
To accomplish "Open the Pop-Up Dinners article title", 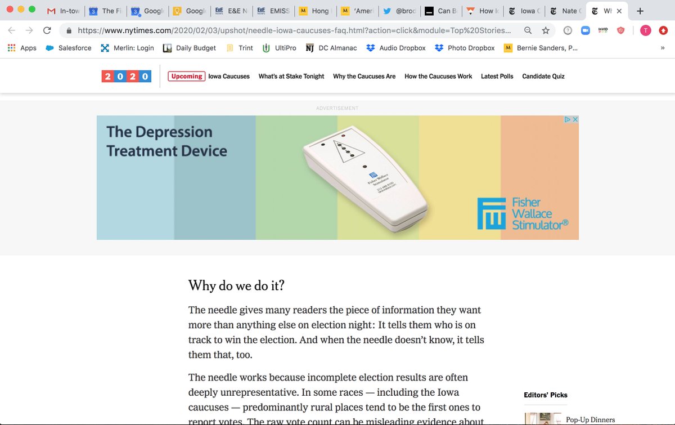I will coord(591,420).
